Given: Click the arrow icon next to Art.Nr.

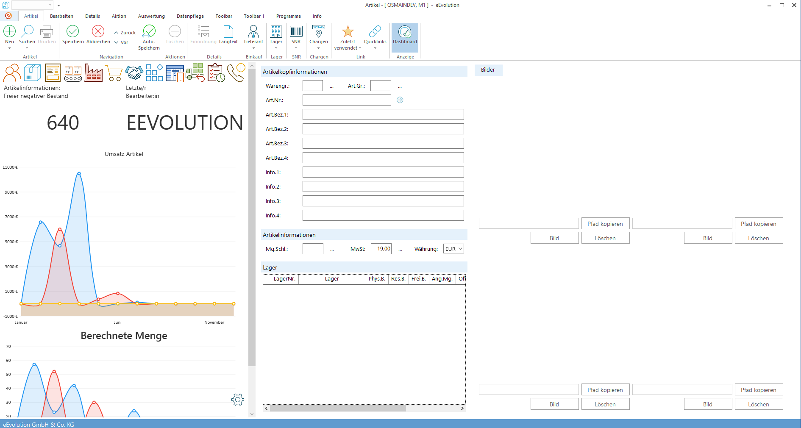Looking at the screenshot, I should click(x=400, y=100).
